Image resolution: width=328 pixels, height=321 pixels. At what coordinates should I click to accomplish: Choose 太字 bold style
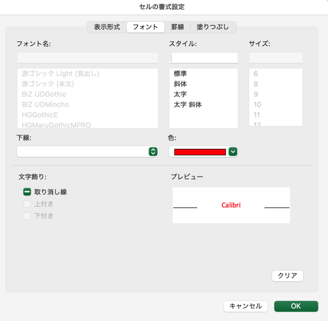pos(180,94)
